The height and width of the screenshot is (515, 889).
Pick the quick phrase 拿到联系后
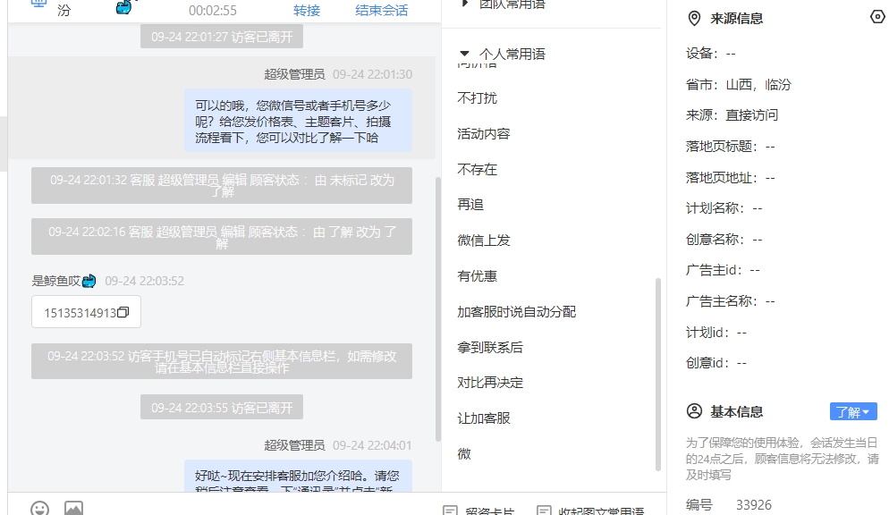490,347
